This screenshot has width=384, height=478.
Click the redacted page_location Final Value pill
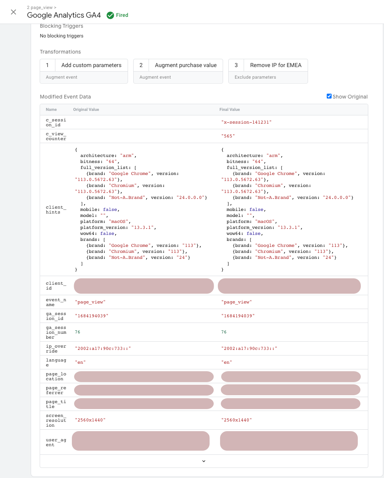pyautogui.click(x=291, y=376)
